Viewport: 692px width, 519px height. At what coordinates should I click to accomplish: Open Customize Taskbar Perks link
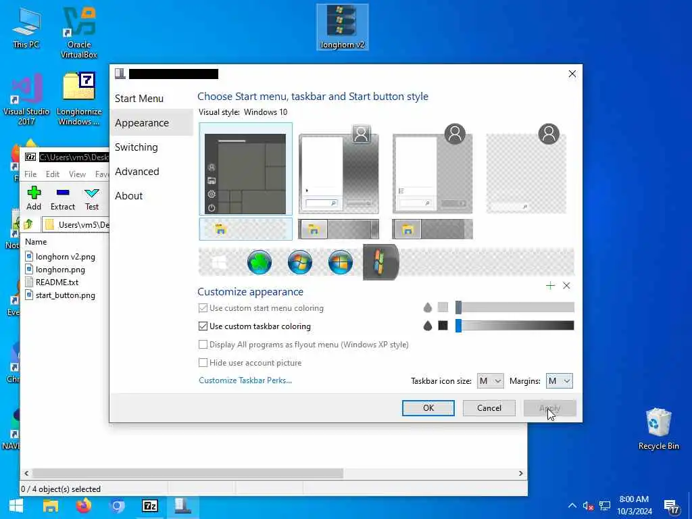[245, 380]
